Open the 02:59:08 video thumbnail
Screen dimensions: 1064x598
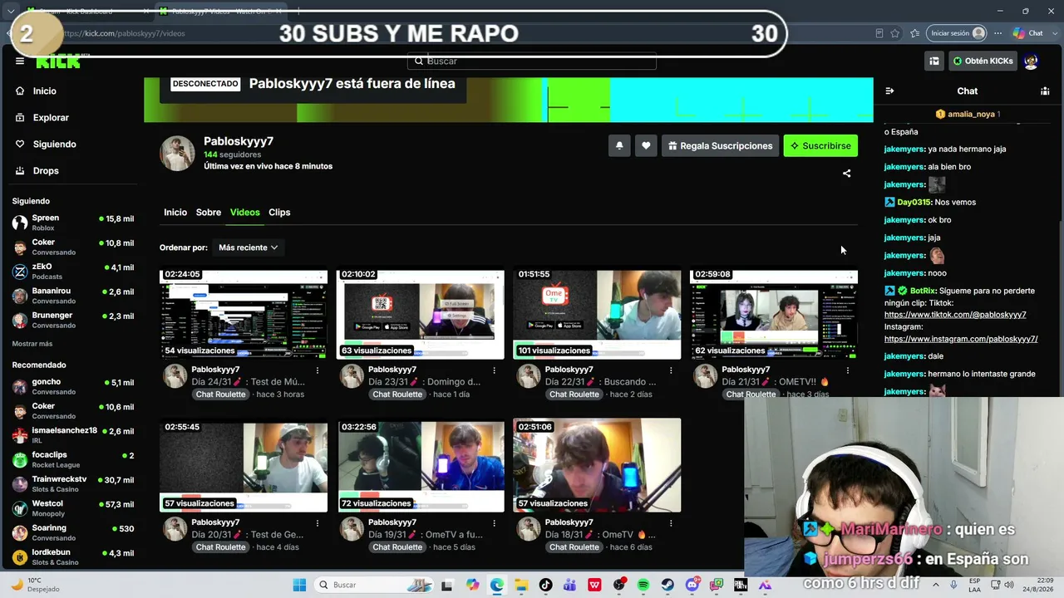click(x=774, y=314)
